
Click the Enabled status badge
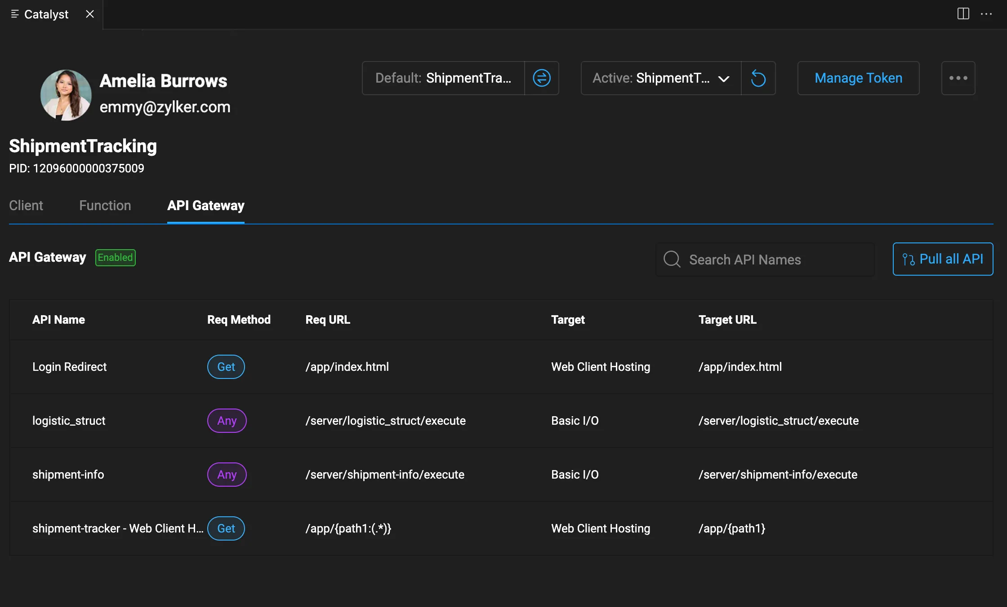pos(116,257)
